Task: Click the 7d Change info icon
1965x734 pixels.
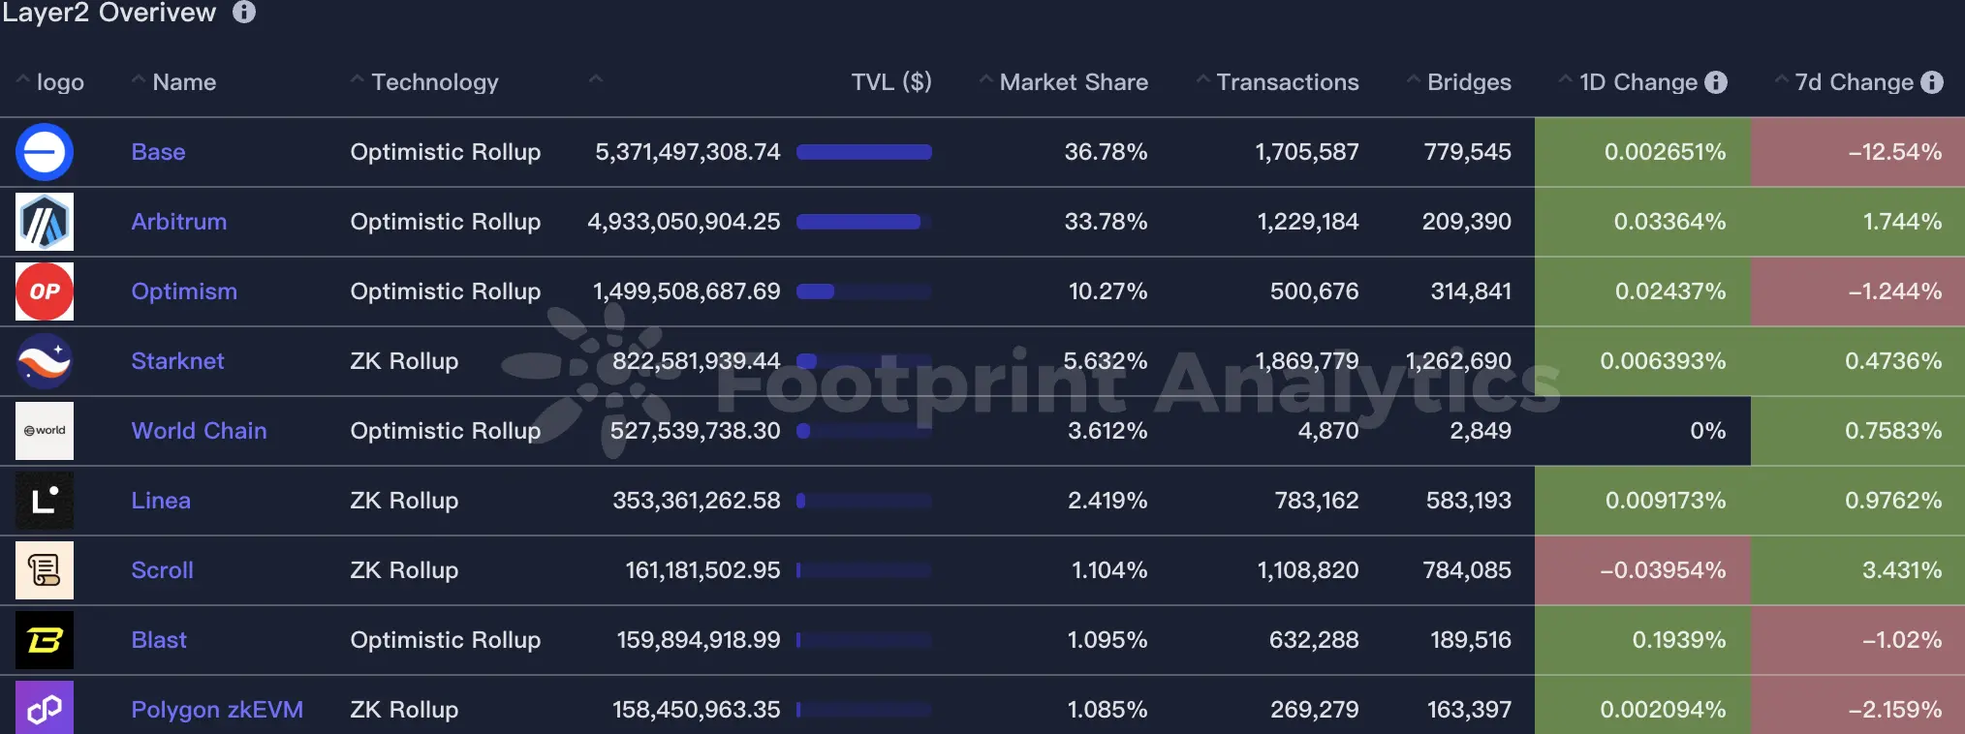Action: (1932, 82)
